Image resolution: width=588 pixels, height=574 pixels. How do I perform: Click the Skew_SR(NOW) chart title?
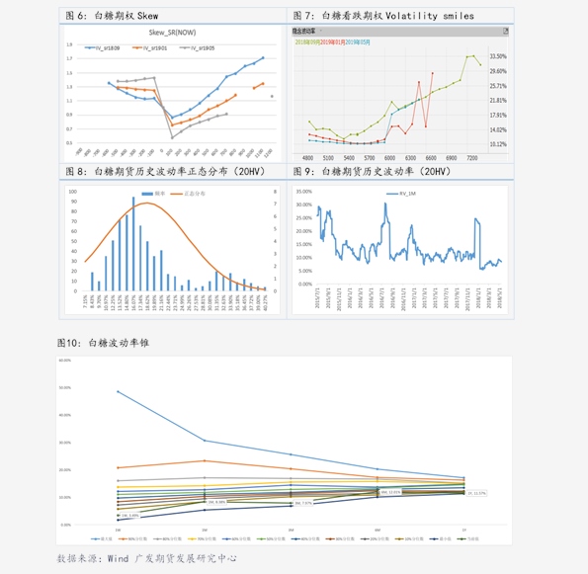point(173,33)
